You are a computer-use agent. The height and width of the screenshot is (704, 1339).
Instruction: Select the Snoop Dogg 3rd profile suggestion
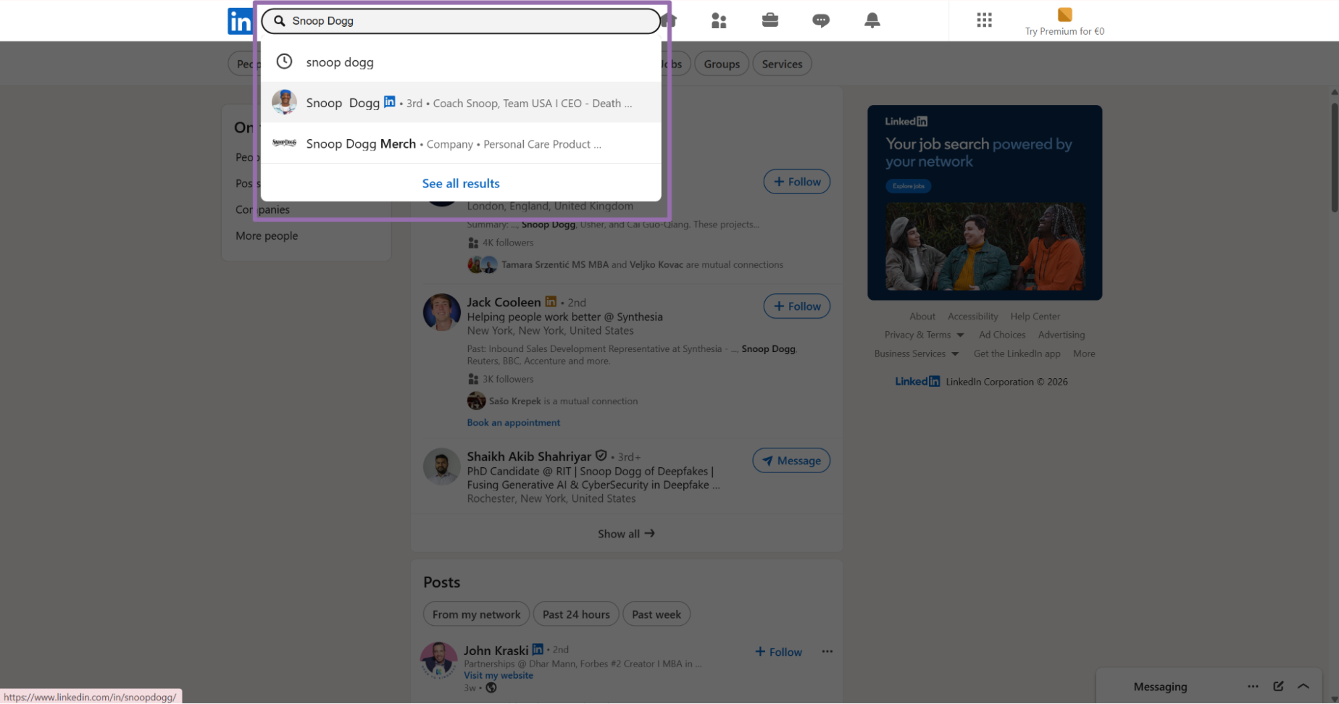pyautogui.click(x=461, y=102)
